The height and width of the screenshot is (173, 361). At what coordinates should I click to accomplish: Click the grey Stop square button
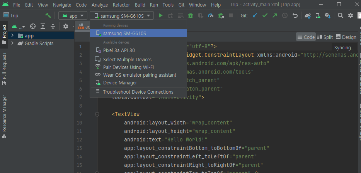coord(231,15)
